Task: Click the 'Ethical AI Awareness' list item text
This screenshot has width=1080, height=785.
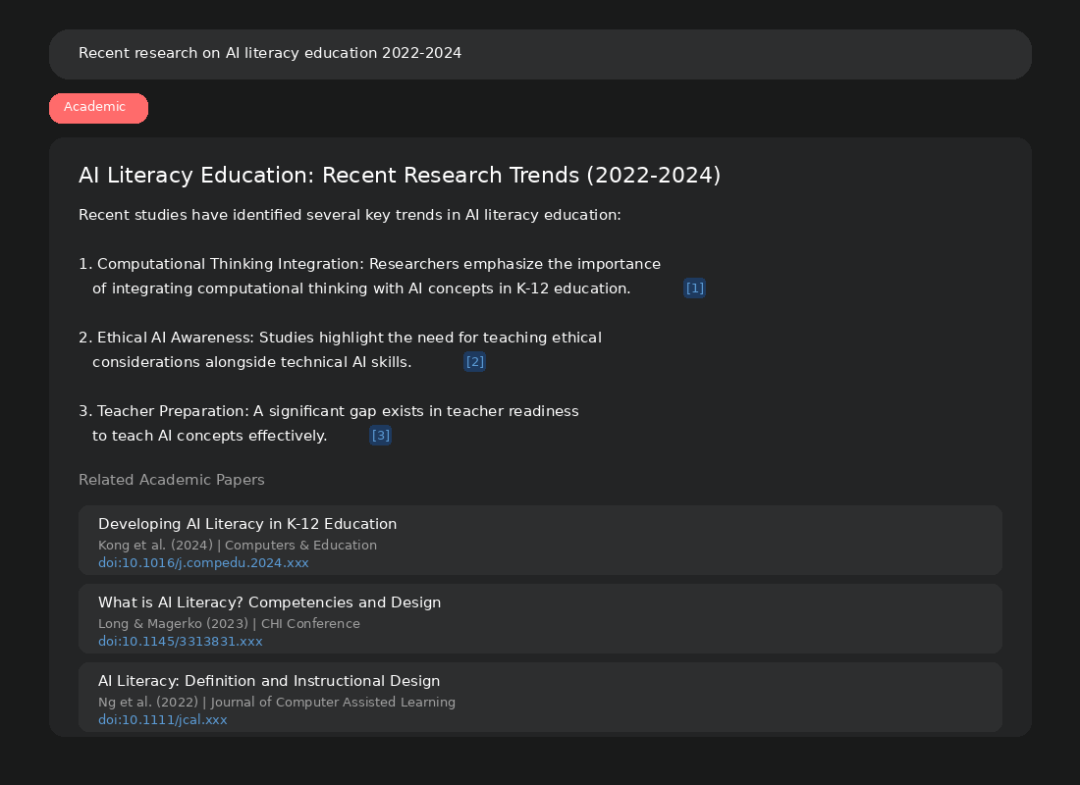Action: [341, 349]
